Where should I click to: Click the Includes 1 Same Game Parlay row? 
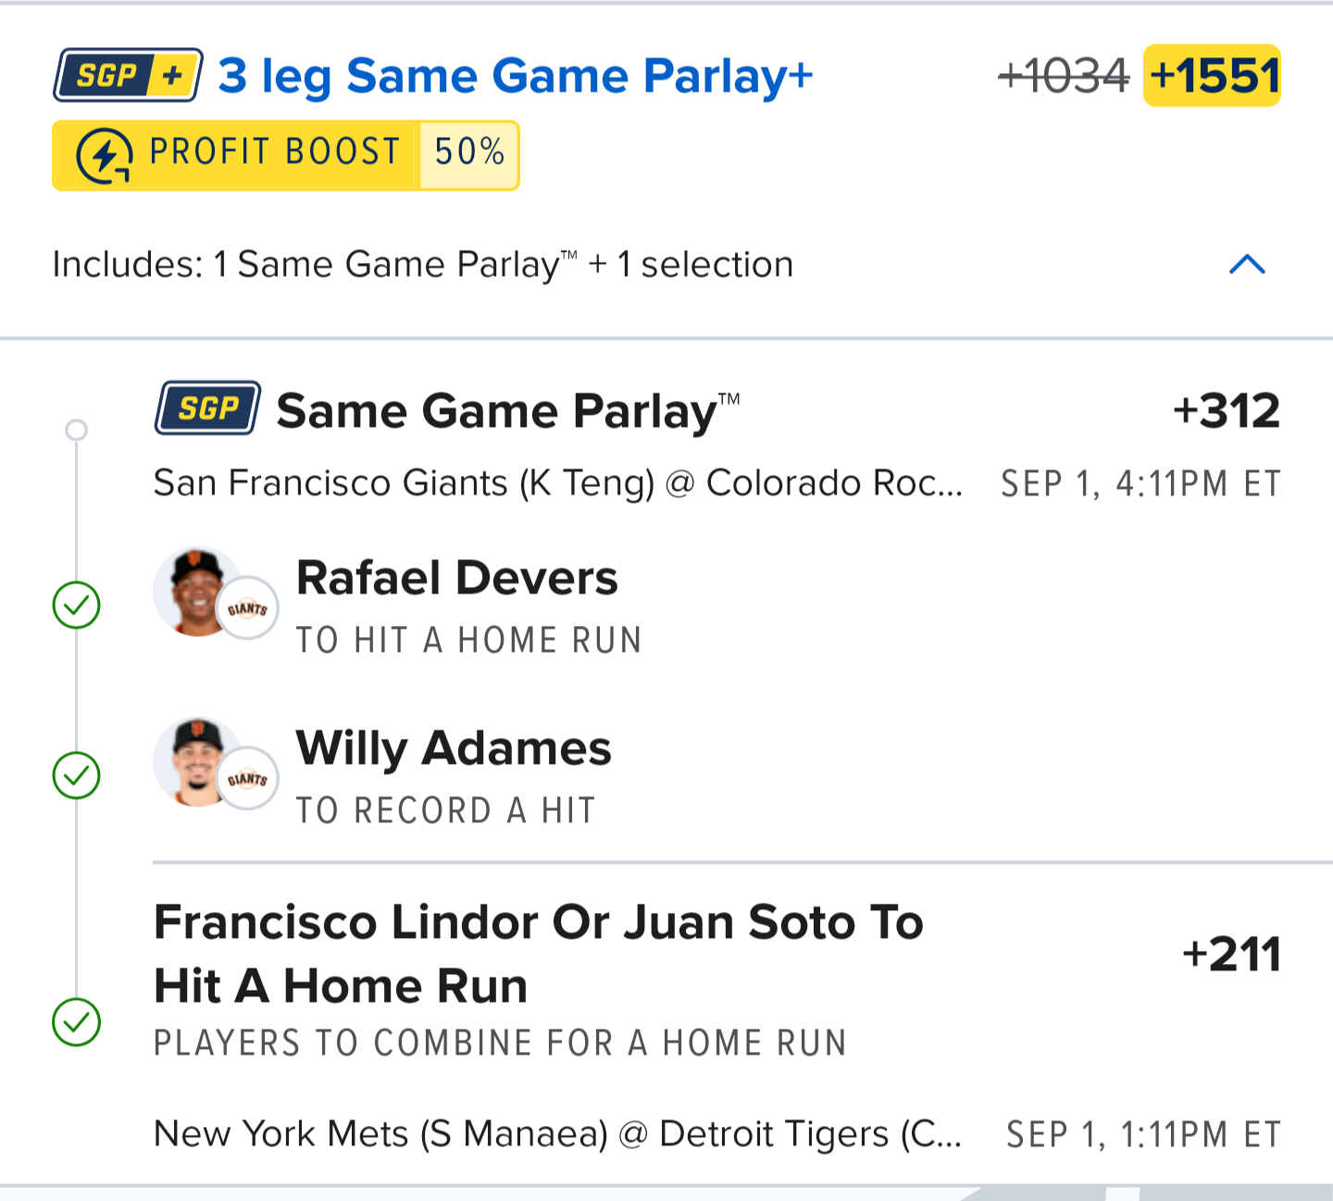(422, 265)
